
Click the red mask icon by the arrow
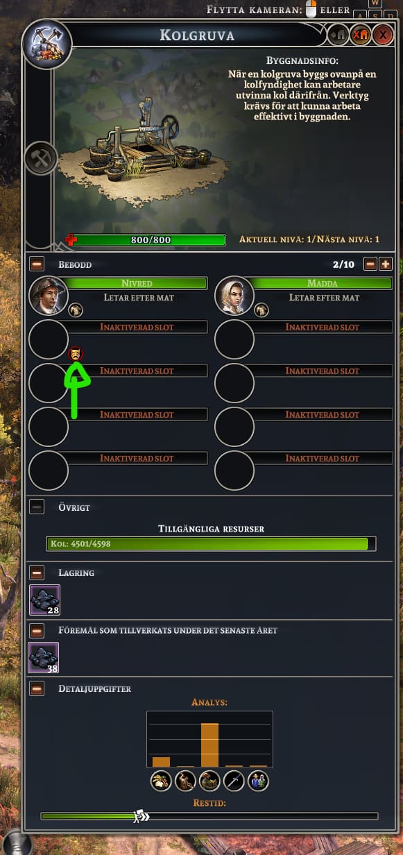click(76, 355)
